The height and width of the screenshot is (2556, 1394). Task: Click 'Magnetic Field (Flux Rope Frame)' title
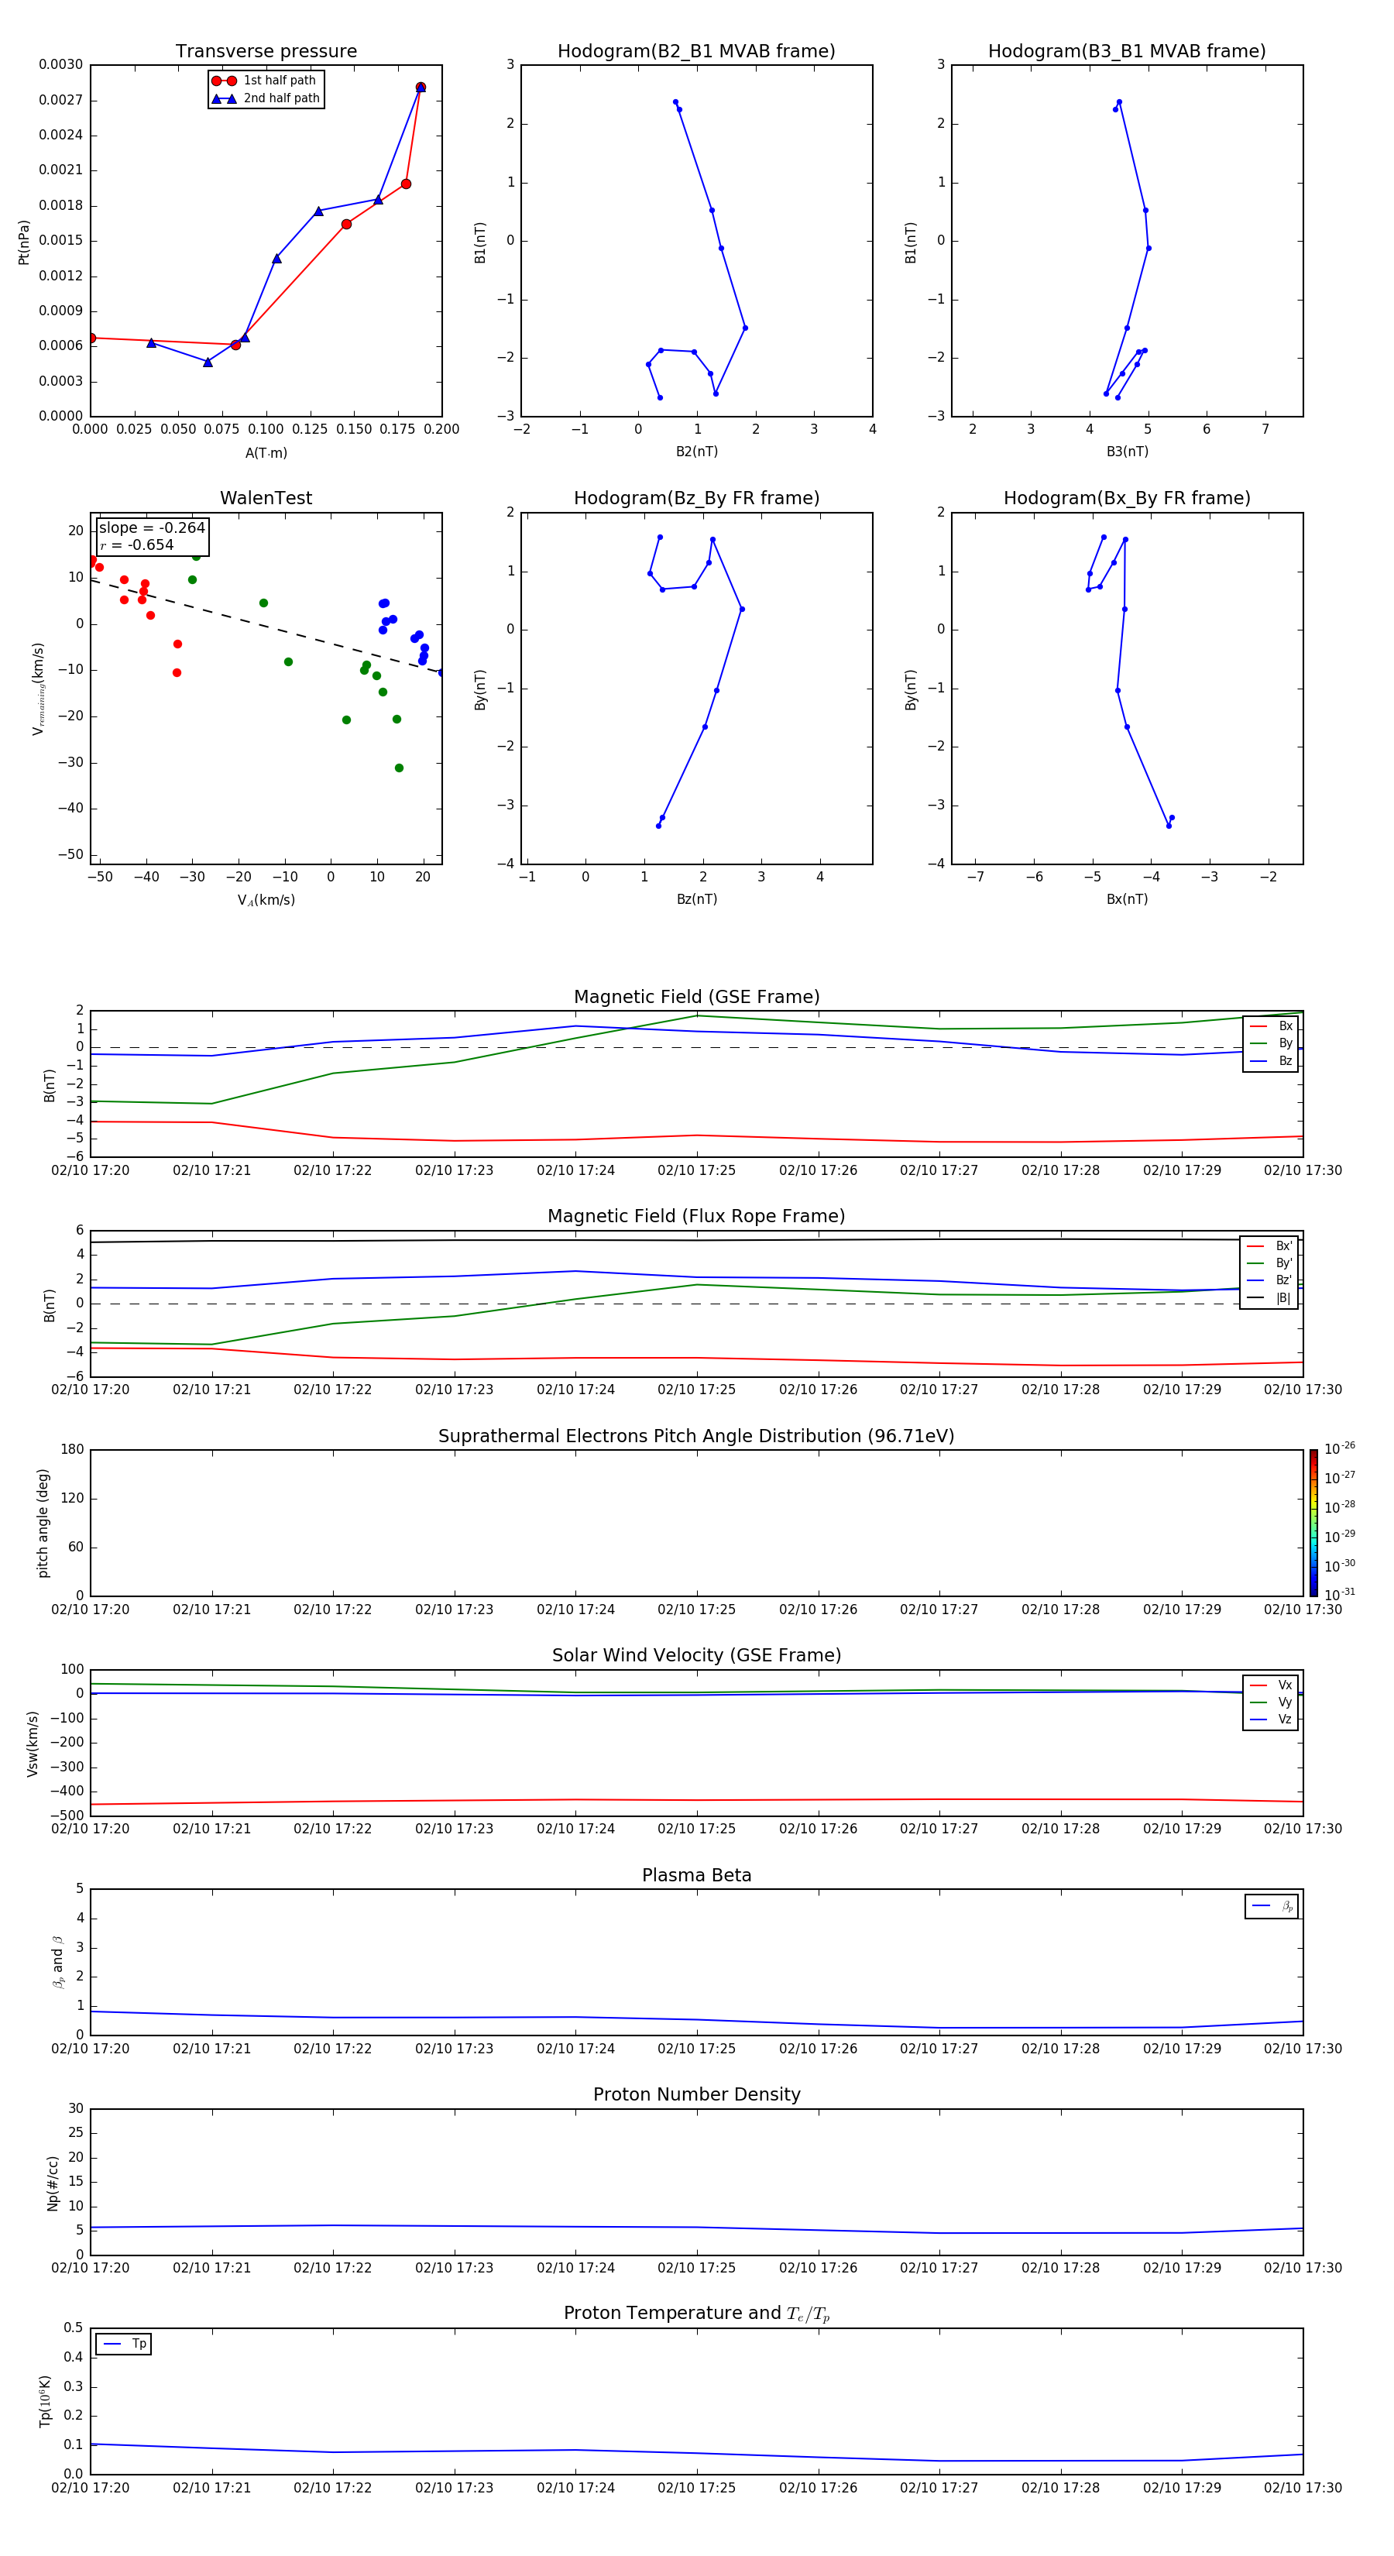(x=696, y=1217)
